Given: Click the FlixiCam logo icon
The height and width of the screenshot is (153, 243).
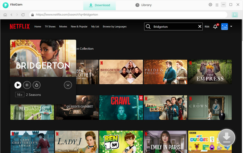Looking at the screenshot, I should click(6, 5).
